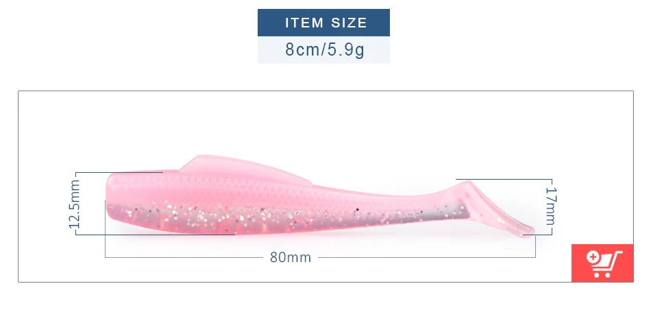Select the 12.5mm height label

[74, 204]
